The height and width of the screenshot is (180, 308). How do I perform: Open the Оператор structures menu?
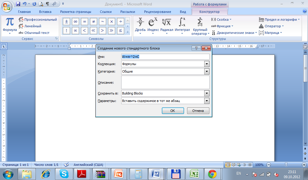271,26
